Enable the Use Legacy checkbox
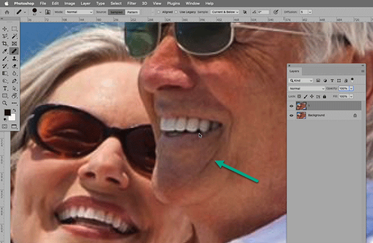Image resolution: width=373 pixels, height=243 pixels. (x=176, y=12)
